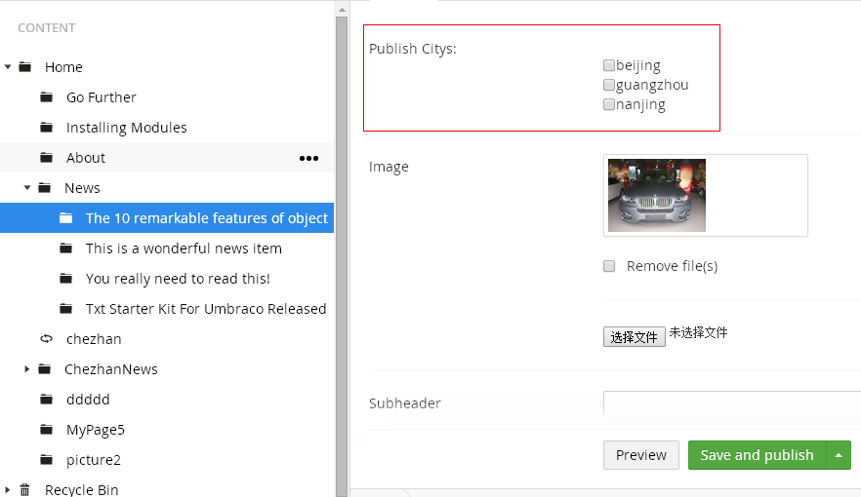
Task: Focus the Subheader input field
Action: (732, 405)
